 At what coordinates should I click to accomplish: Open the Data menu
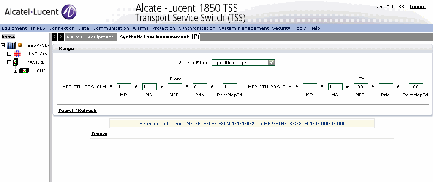84,28
